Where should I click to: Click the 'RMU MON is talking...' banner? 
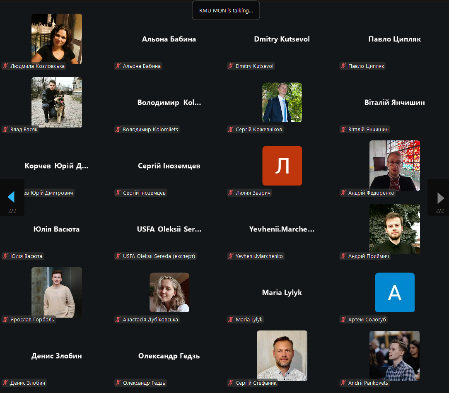point(226,11)
